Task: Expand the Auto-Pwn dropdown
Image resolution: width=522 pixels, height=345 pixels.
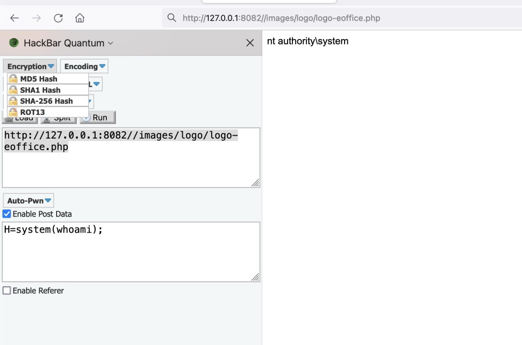Action: point(29,201)
